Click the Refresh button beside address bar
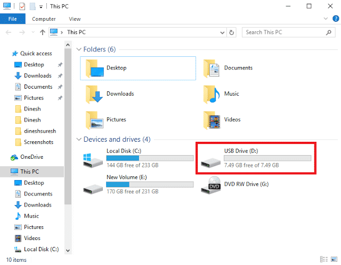This screenshot has height=265, width=341. coord(232,32)
